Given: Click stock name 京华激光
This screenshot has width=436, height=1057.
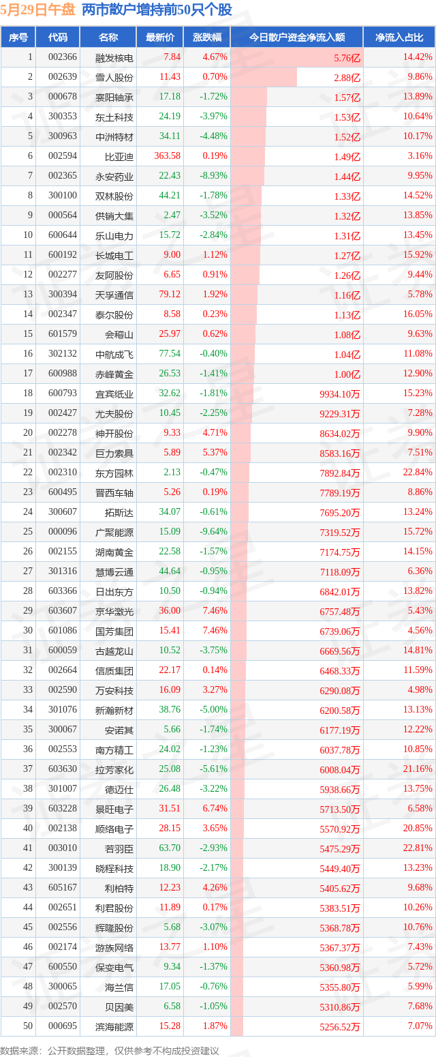Looking at the screenshot, I should [114, 612].
